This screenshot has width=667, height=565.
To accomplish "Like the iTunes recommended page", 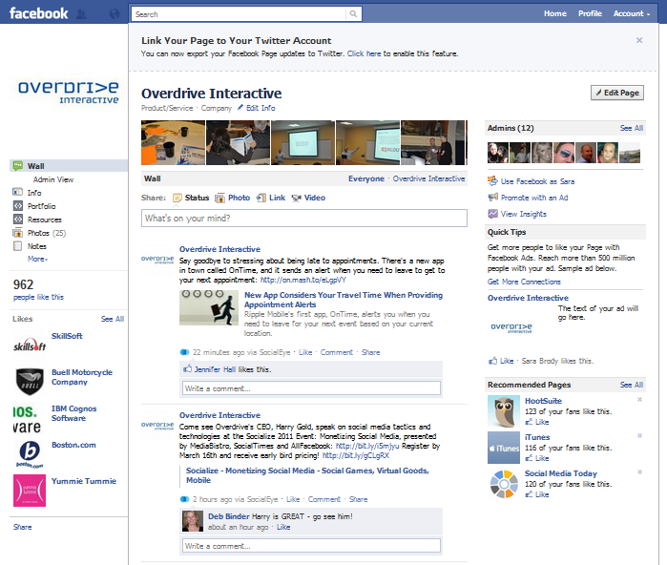I will (x=537, y=458).
